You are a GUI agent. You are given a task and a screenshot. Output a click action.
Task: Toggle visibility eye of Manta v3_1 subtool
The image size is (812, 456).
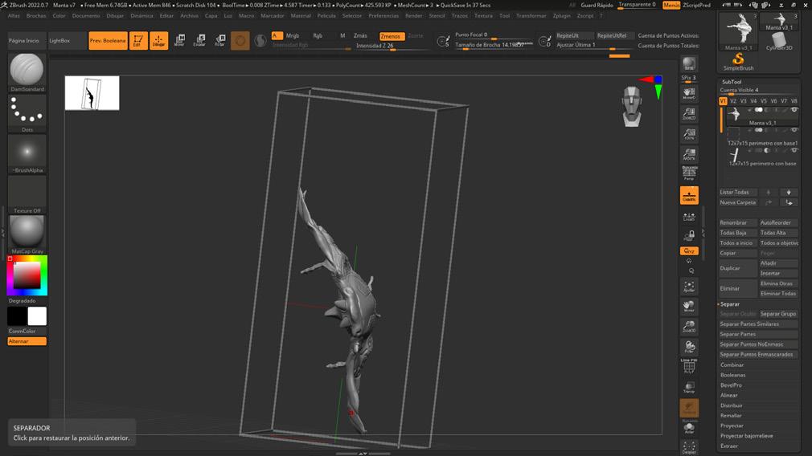click(x=794, y=110)
